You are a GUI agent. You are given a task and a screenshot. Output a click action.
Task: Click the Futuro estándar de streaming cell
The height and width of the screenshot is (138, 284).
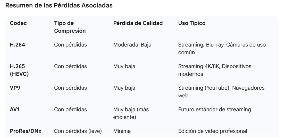tap(214, 109)
